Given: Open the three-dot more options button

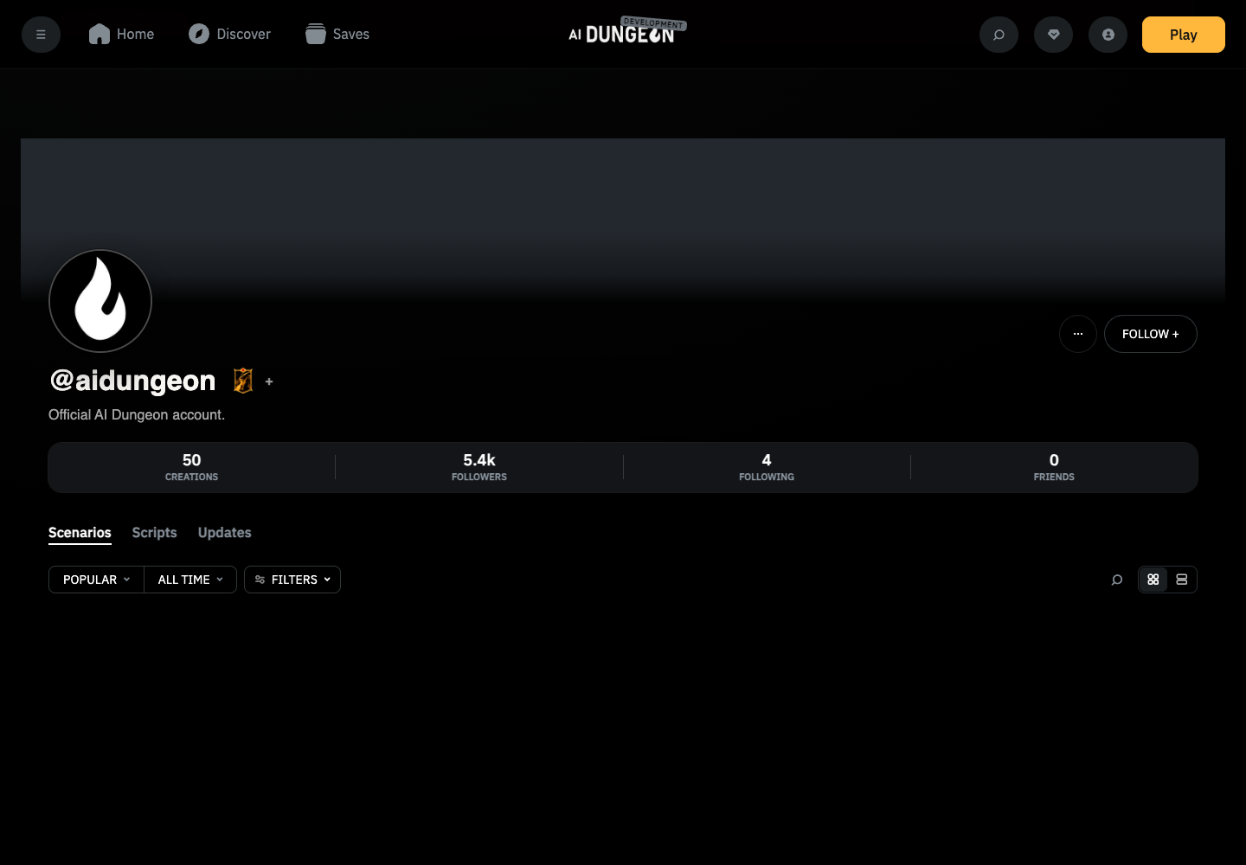Looking at the screenshot, I should click(1078, 334).
